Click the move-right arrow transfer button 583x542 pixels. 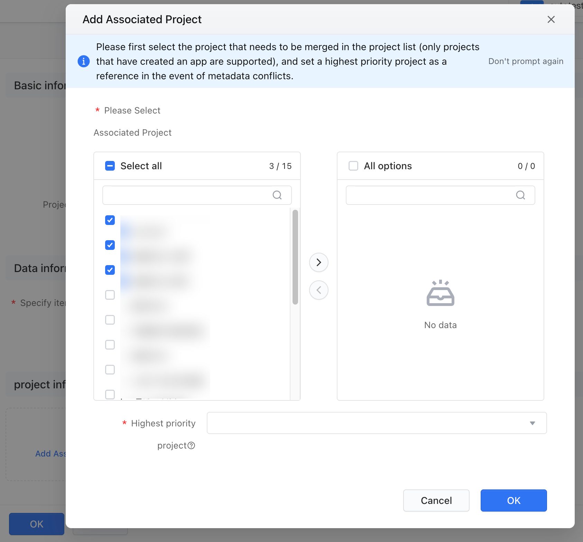tap(318, 262)
